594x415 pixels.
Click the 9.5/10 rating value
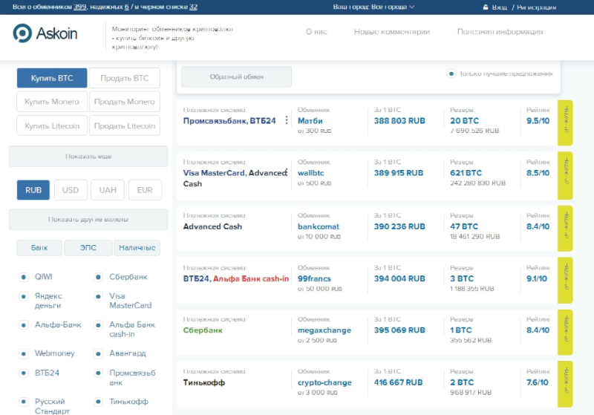pos(538,121)
